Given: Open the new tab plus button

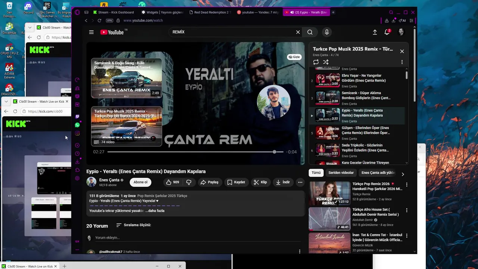Looking at the screenshot, I should pyautogui.click(x=333, y=12).
